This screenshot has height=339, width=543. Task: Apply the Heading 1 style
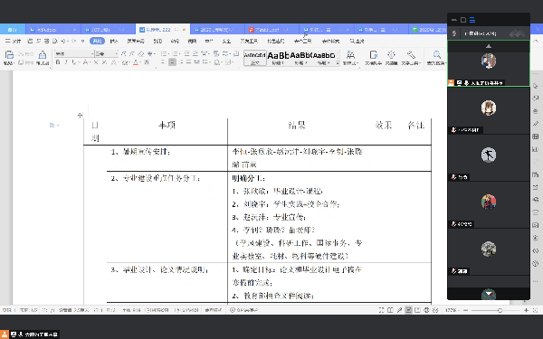pyautogui.click(x=278, y=58)
